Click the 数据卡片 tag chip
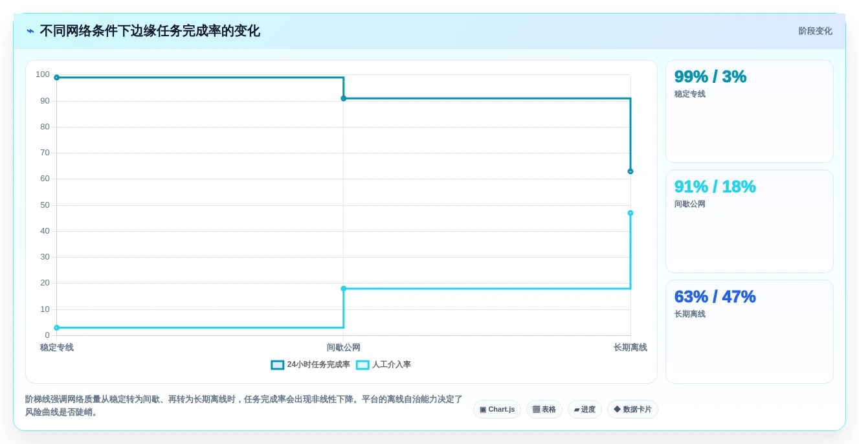 (x=632, y=409)
